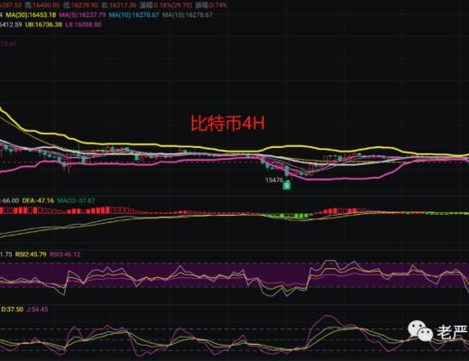Viewport: 469px width, 361px height.
Task: Click the green MACD:-37.67 indicator label
Action: pos(76,200)
